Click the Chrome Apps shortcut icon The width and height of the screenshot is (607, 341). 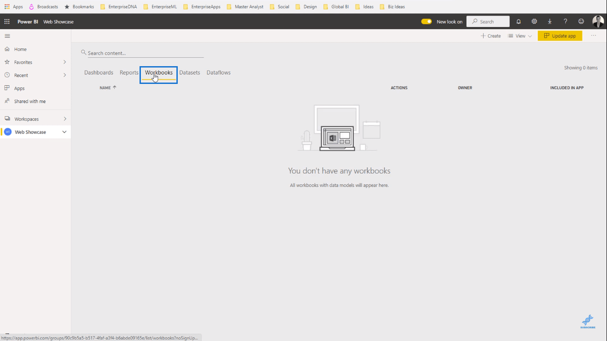[7, 7]
